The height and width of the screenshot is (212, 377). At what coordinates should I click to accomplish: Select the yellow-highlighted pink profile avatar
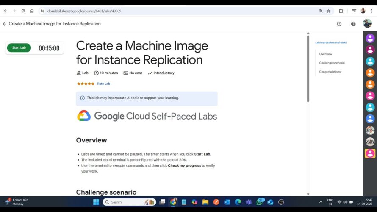[x=370, y=153]
